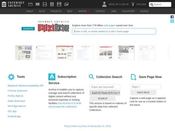
Task: Open the Projects menu item
Action: pyautogui.click(x=56, y=11)
